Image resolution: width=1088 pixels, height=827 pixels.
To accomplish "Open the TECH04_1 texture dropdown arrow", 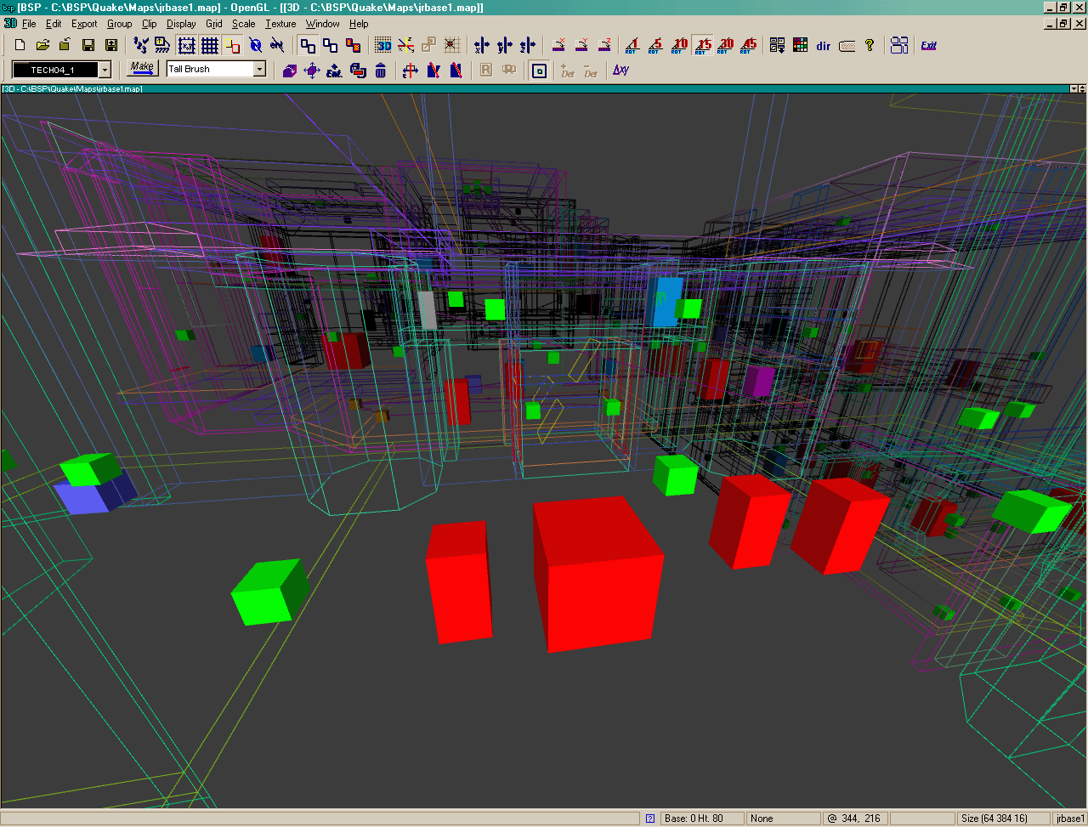I will [105, 70].
